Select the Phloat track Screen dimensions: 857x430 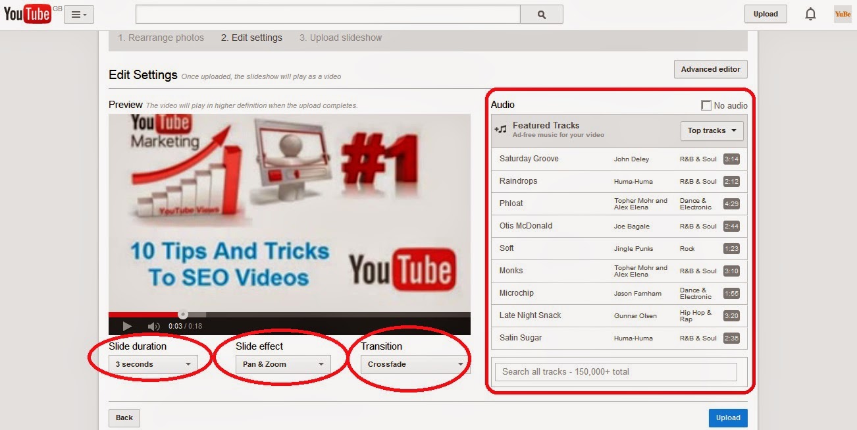(x=619, y=203)
